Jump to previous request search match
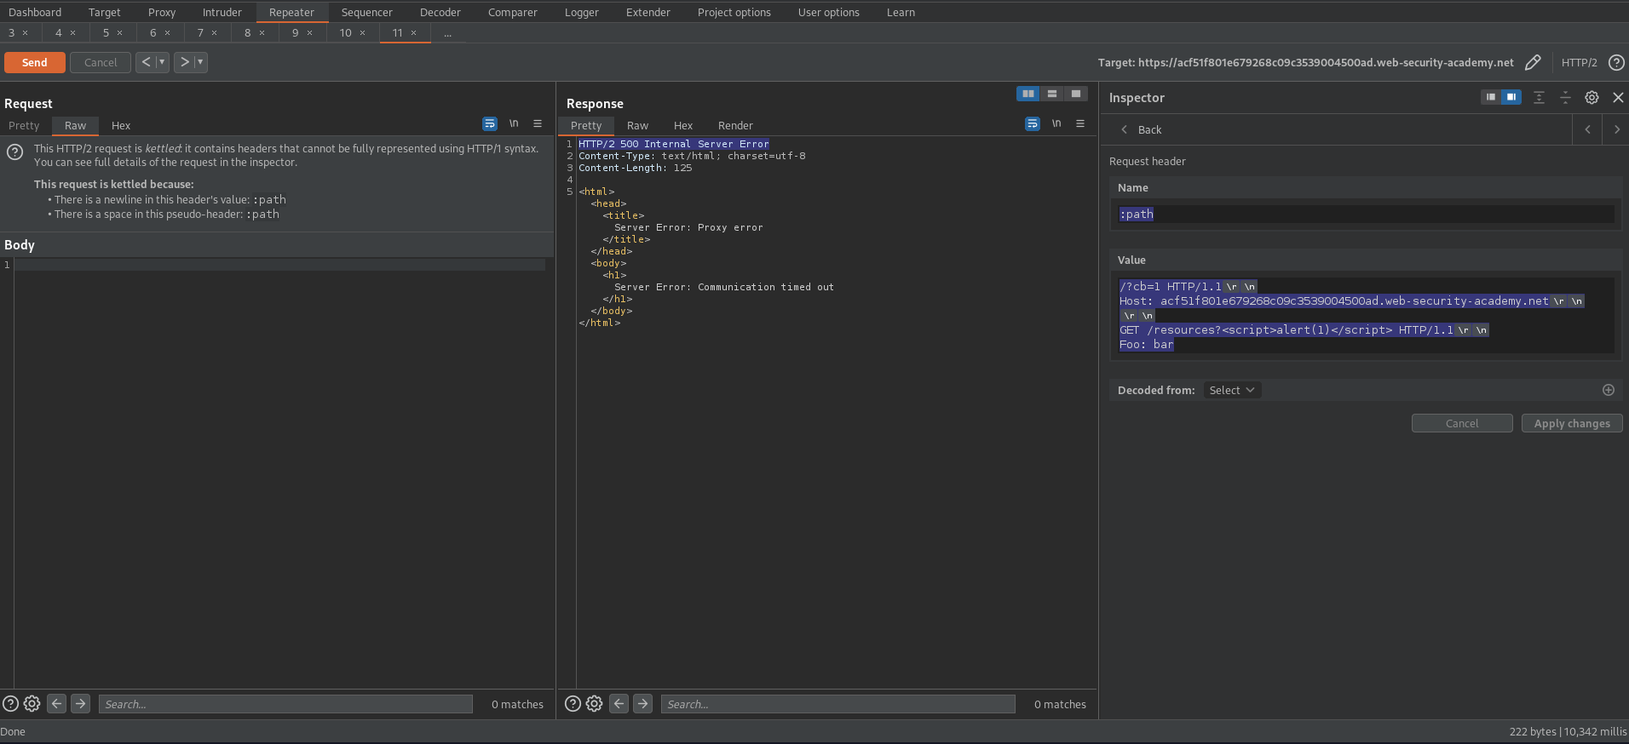Screen dimensions: 1629x744 click(57, 703)
